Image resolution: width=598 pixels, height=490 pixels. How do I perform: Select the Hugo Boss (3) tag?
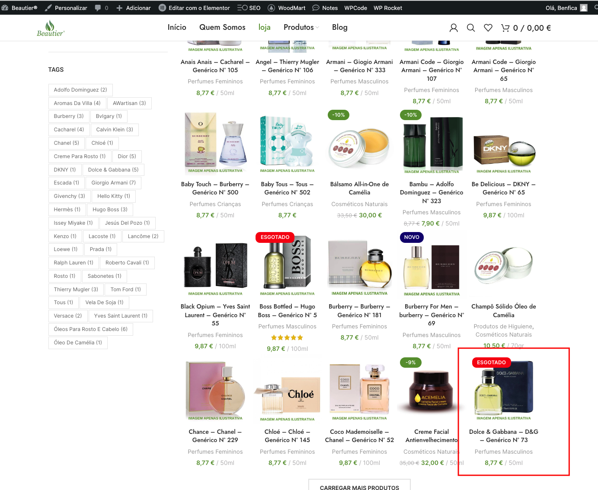(110, 210)
